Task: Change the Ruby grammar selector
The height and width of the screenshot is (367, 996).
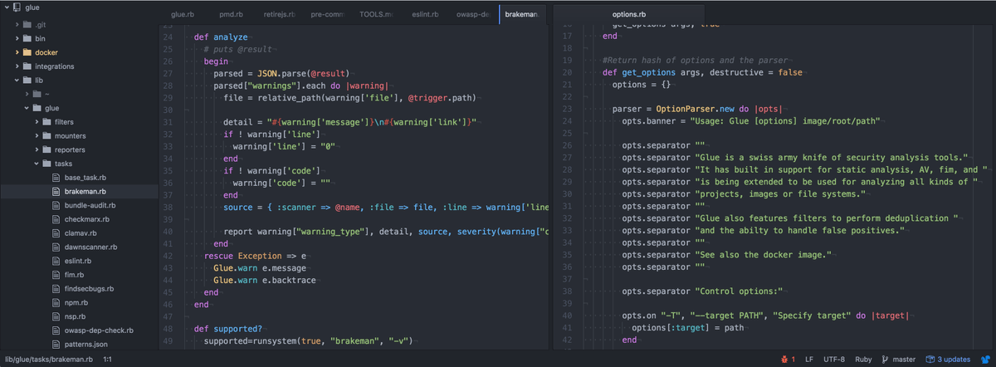Action: tap(863, 360)
